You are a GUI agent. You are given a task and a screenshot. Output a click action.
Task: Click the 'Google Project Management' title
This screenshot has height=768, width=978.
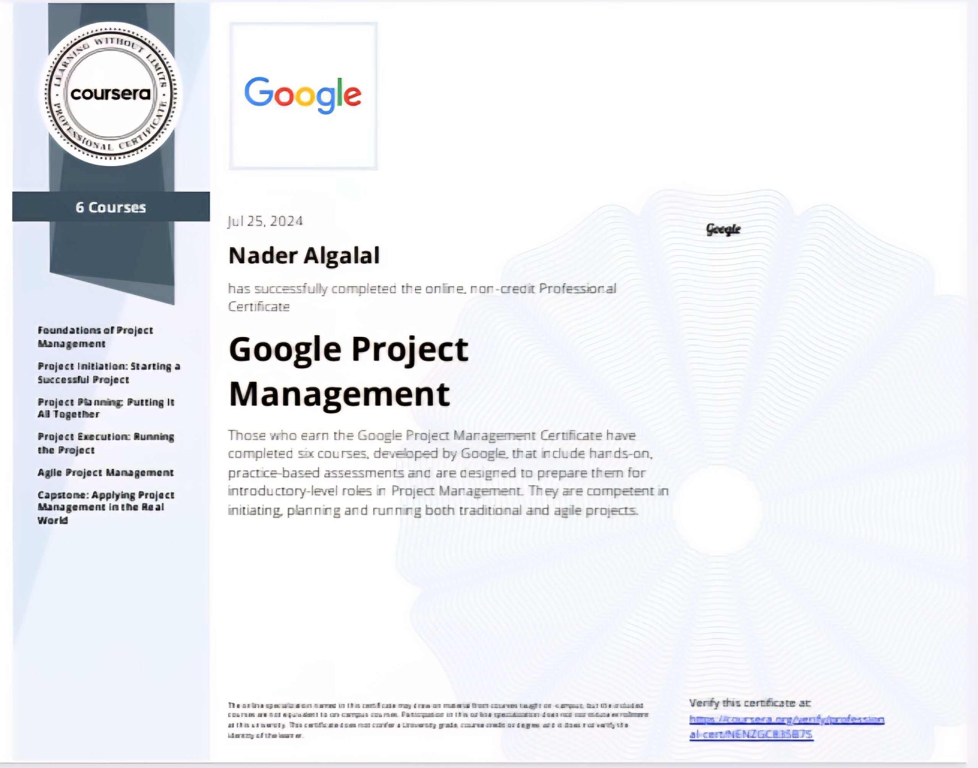click(x=349, y=372)
